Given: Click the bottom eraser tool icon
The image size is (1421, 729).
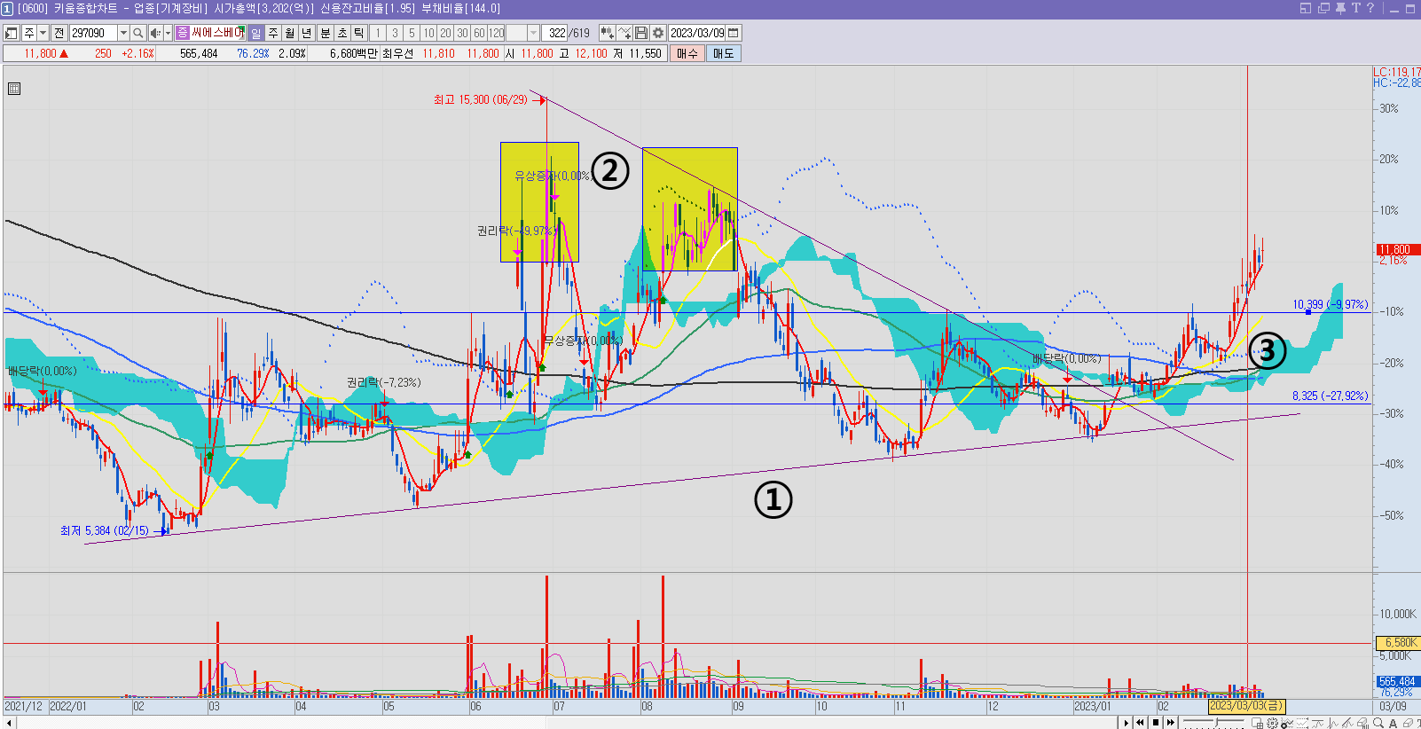Looking at the screenshot, I should coord(1408,723).
